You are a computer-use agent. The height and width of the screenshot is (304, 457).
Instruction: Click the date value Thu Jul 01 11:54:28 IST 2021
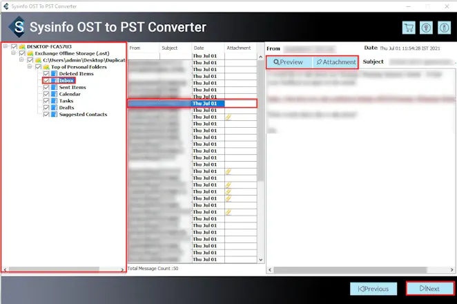pyautogui.click(x=410, y=48)
